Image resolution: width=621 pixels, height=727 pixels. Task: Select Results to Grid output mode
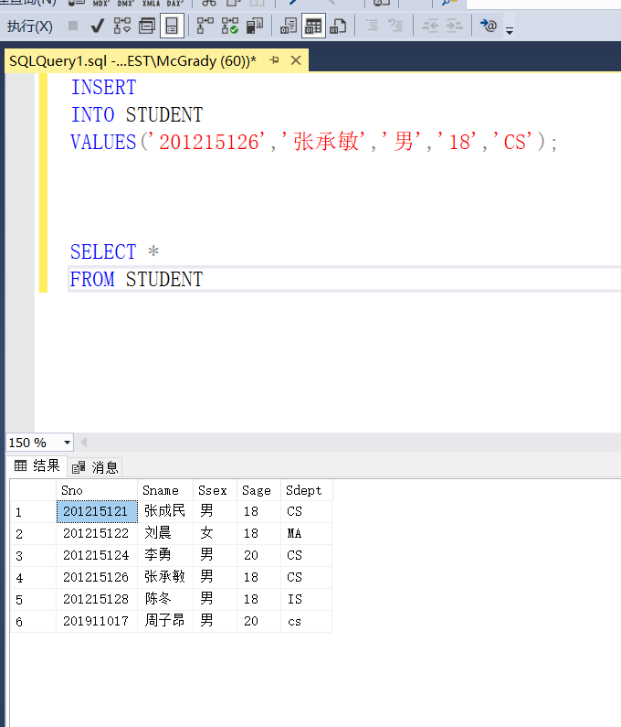(313, 26)
